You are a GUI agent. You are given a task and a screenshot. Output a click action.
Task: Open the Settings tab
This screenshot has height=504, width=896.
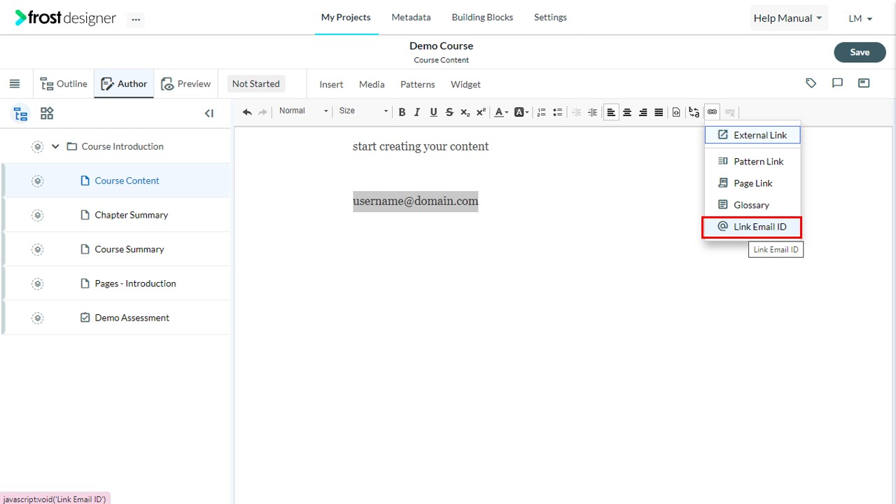[x=550, y=17]
